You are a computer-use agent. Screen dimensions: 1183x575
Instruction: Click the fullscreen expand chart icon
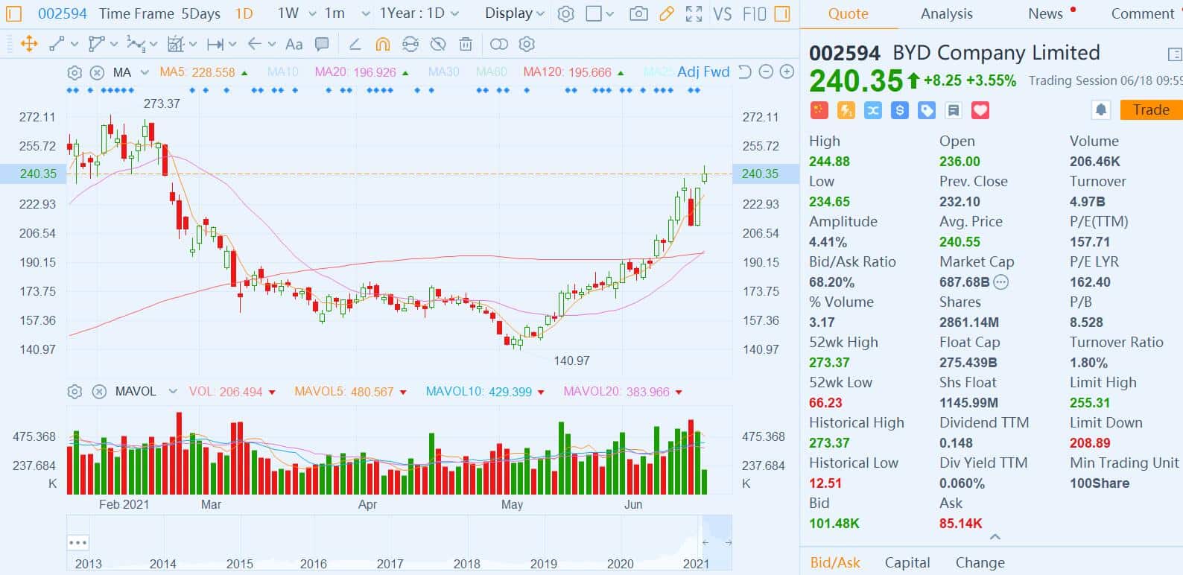pyautogui.click(x=694, y=13)
